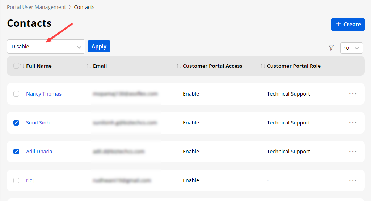This screenshot has height=201, width=371.
Task: Open the page size 10 dropdown
Action: 351,48
